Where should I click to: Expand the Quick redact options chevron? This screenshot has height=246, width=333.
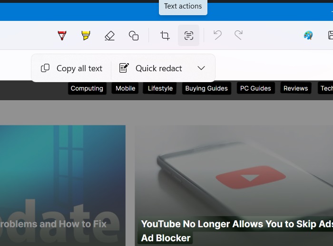click(x=201, y=68)
